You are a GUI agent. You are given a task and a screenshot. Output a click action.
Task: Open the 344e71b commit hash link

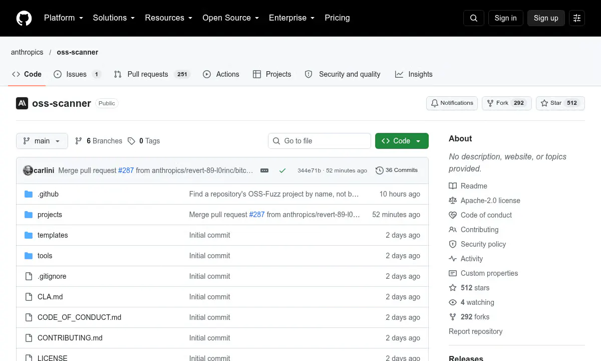click(309, 170)
